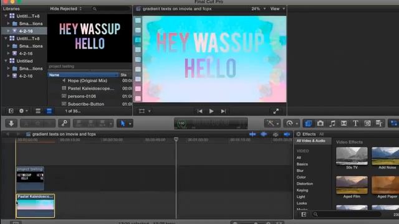This screenshot has height=224, width=399.
Task: Expand the highlighted 4-2-16 event triangle
Action: tap(8, 31)
